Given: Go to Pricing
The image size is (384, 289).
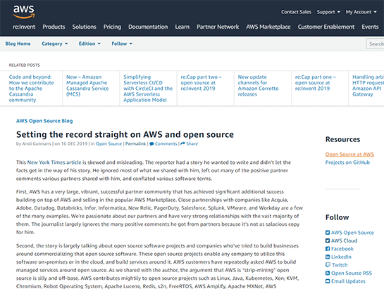Looking at the screenshot, I should 112,27.
